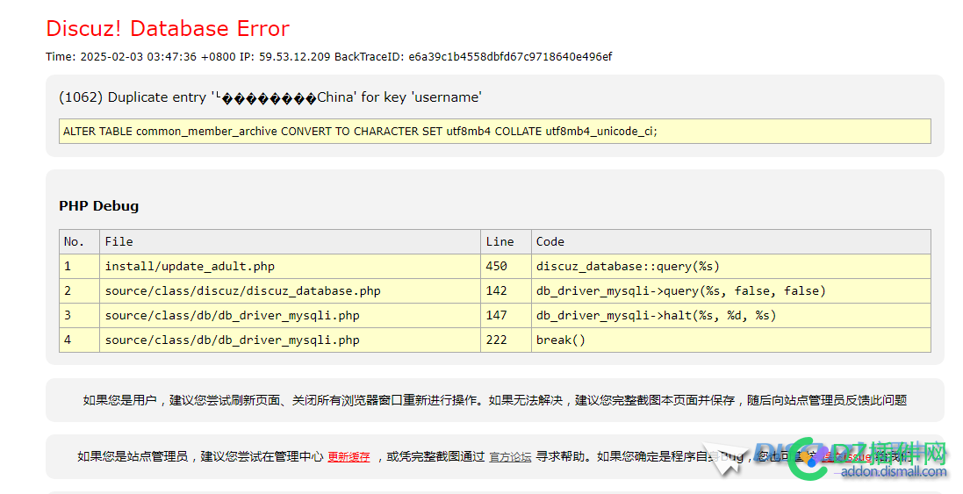Click the 更新缓存 link

pyautogui.click(x=349, y=456)
